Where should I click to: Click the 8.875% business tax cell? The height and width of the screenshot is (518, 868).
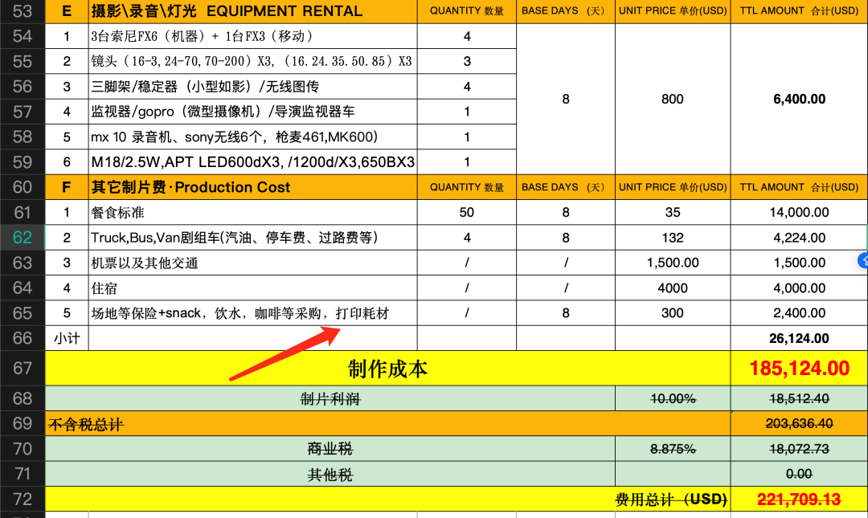pos(672,450)
